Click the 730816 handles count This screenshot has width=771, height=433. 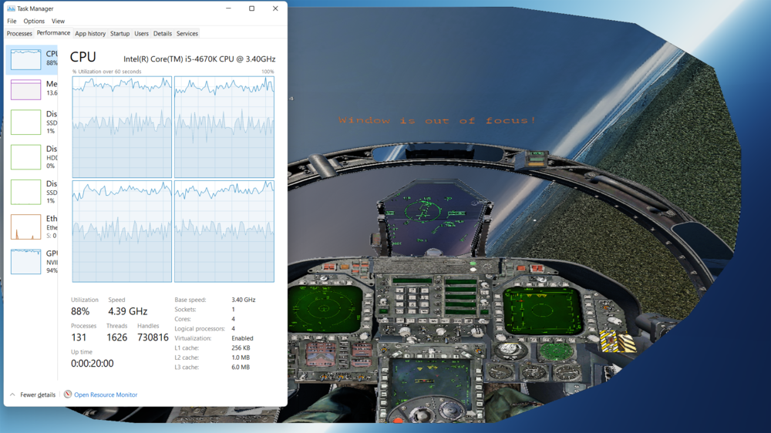point(153,337)
